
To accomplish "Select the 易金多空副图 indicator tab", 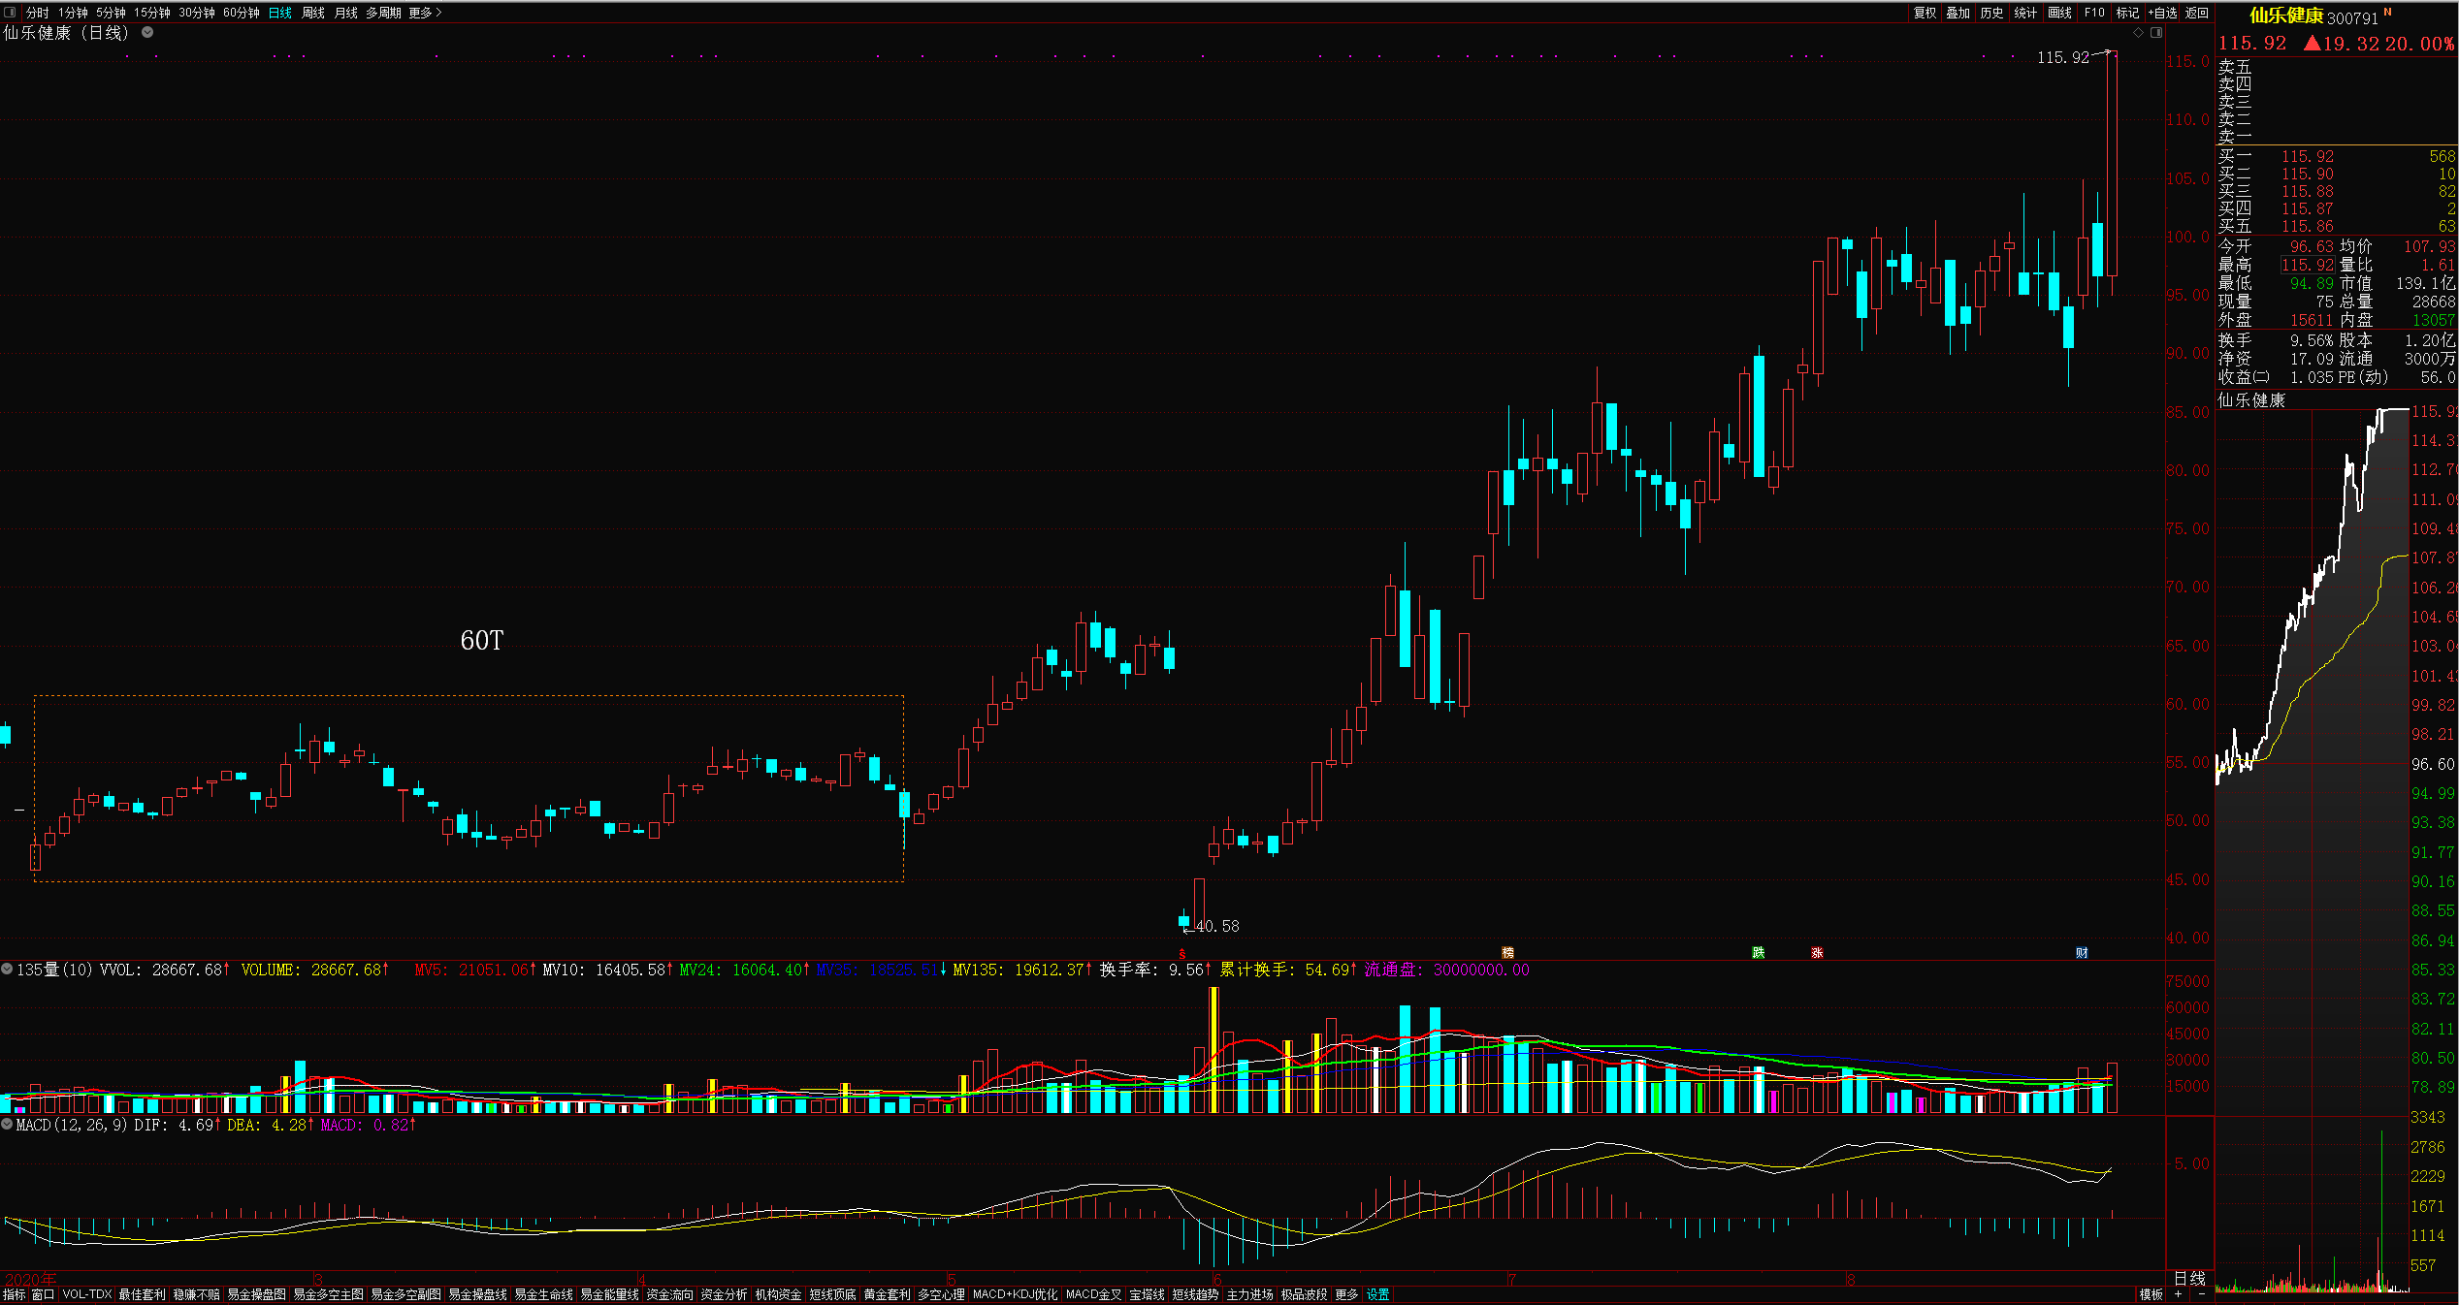I will click(405, 1294).
